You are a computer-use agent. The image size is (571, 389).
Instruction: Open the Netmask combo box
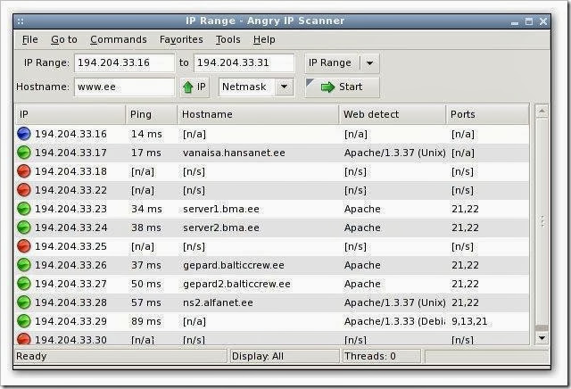256,87
